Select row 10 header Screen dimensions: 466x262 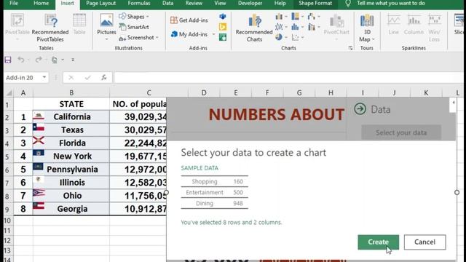click(x=7, y=221)
